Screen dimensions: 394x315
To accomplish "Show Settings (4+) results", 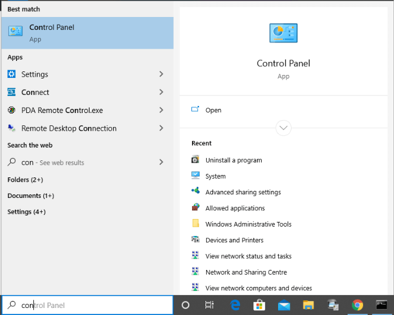I will click(26, 212).
